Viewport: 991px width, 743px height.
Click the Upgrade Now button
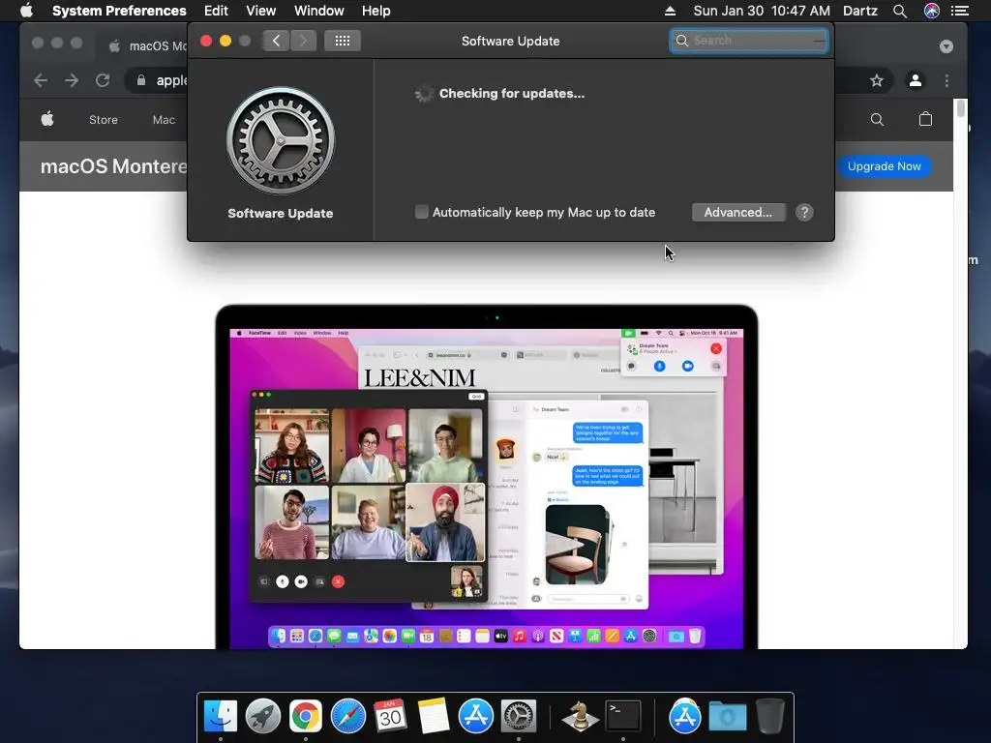pyautogui.click(x=885, y=166)
